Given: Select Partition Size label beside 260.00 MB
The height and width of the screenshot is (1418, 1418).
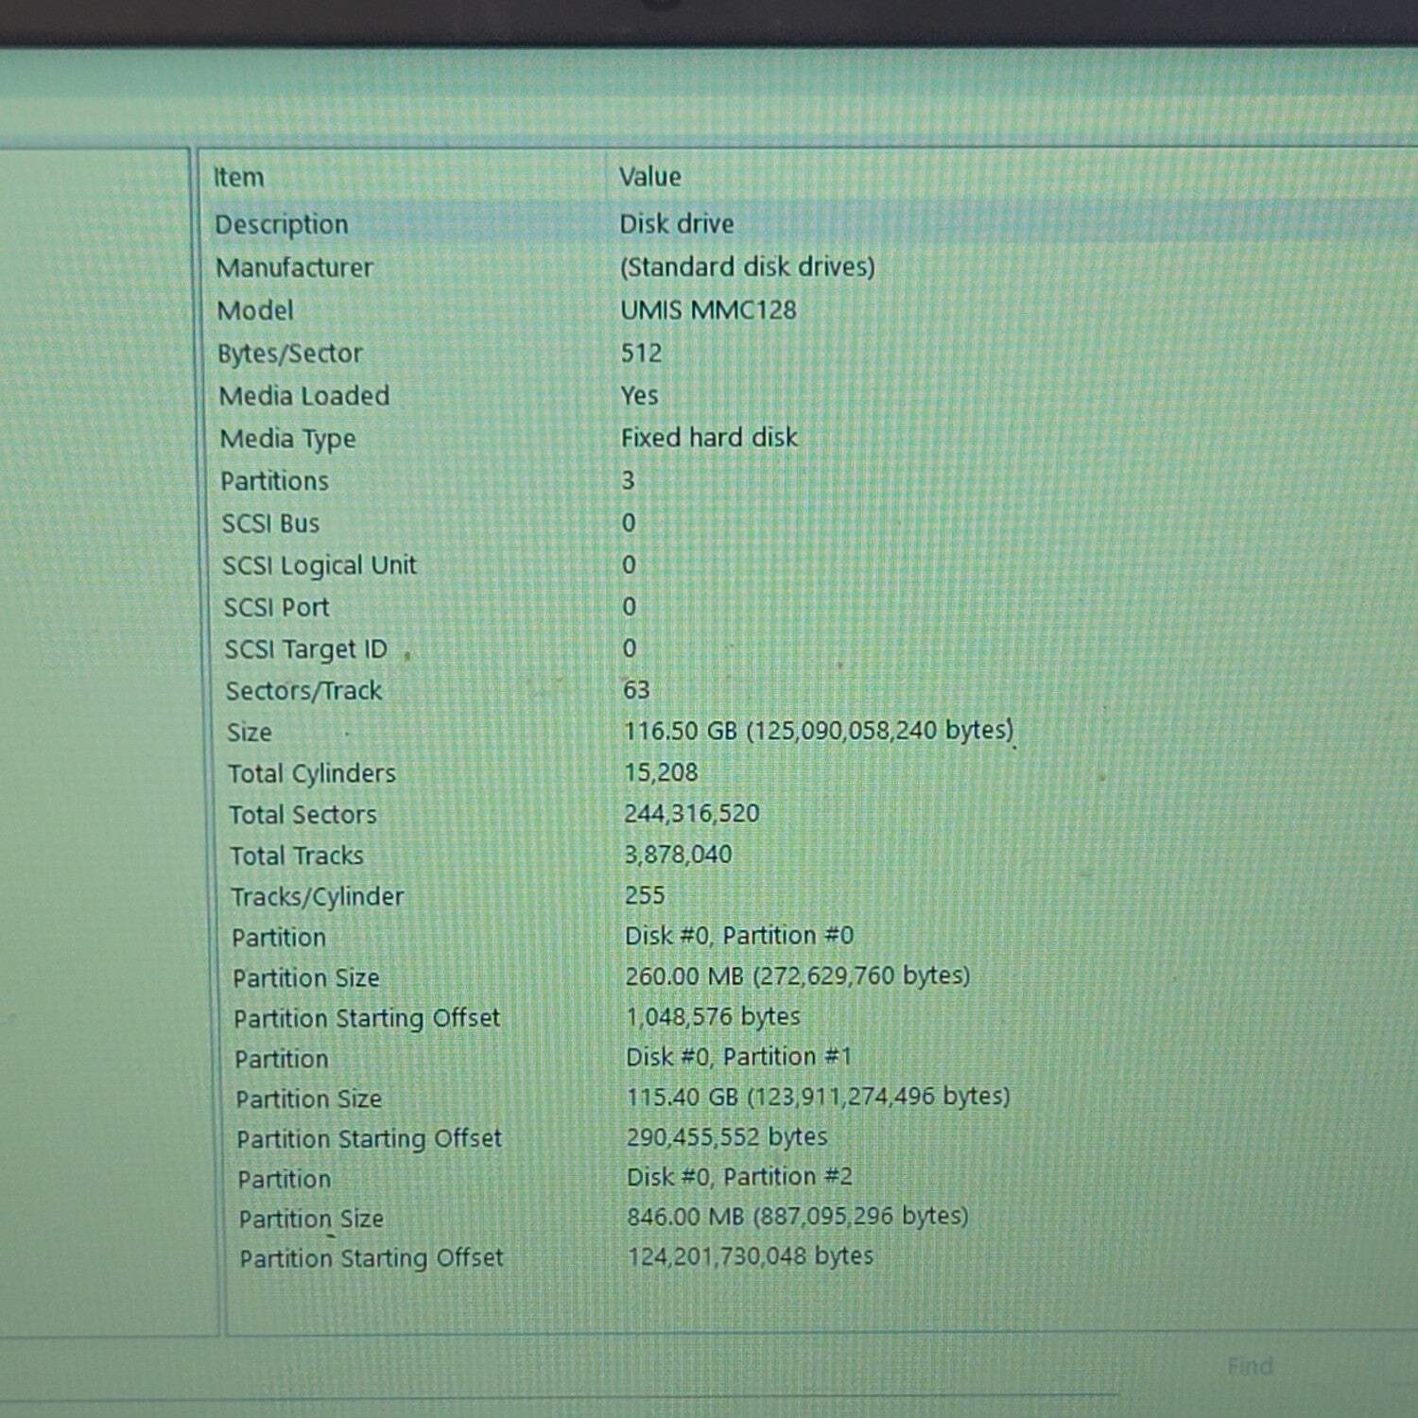Looking at the screenshot, I should pos(306,978).
